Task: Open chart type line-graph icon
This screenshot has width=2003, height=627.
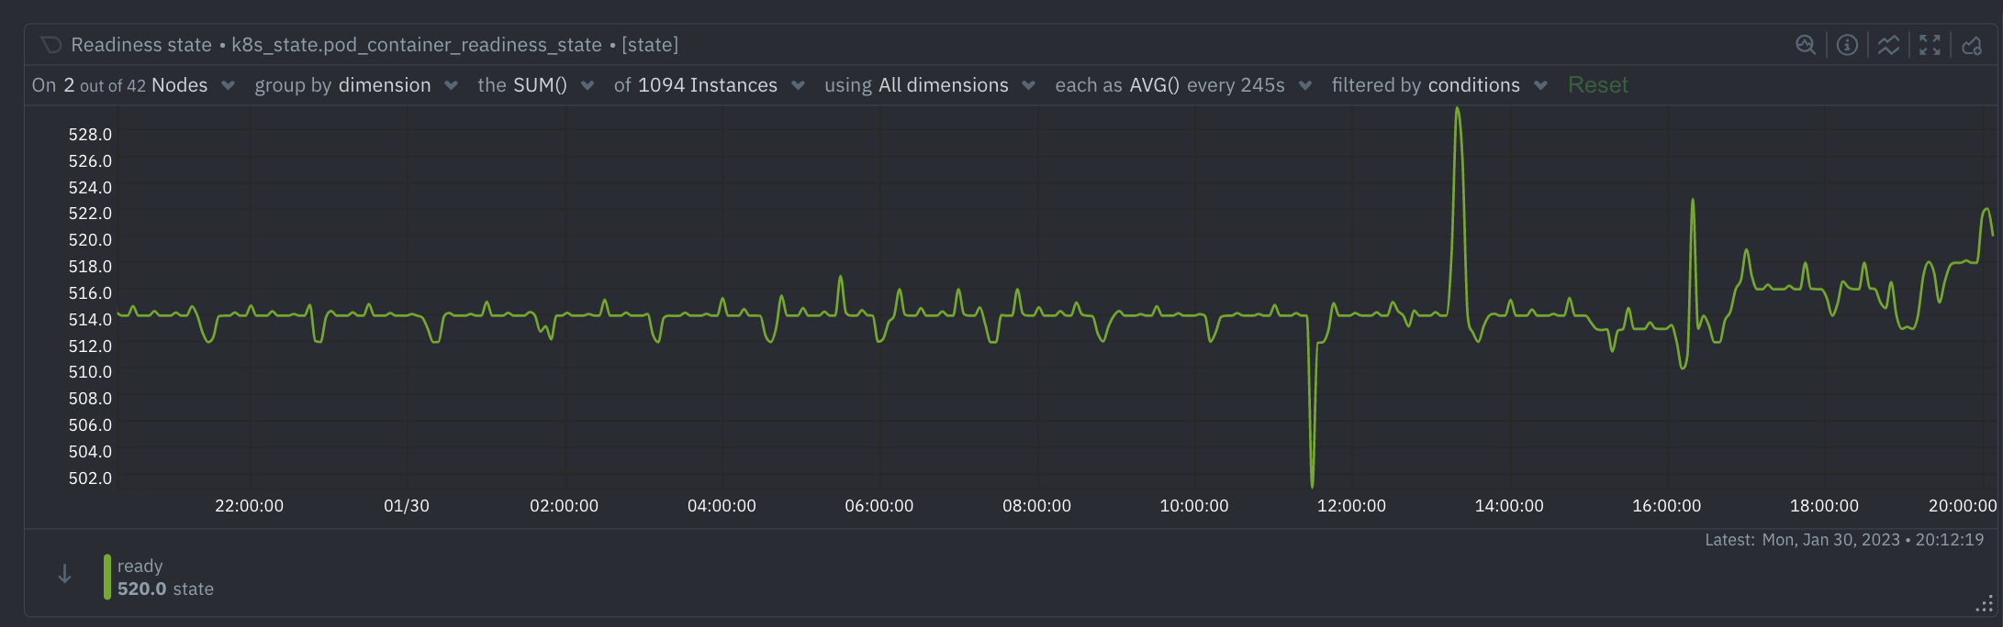Action: click(x=1888, y=45)
